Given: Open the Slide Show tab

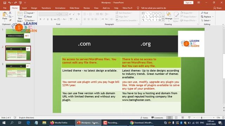Looking at the screenshot, I should point(74,8).
